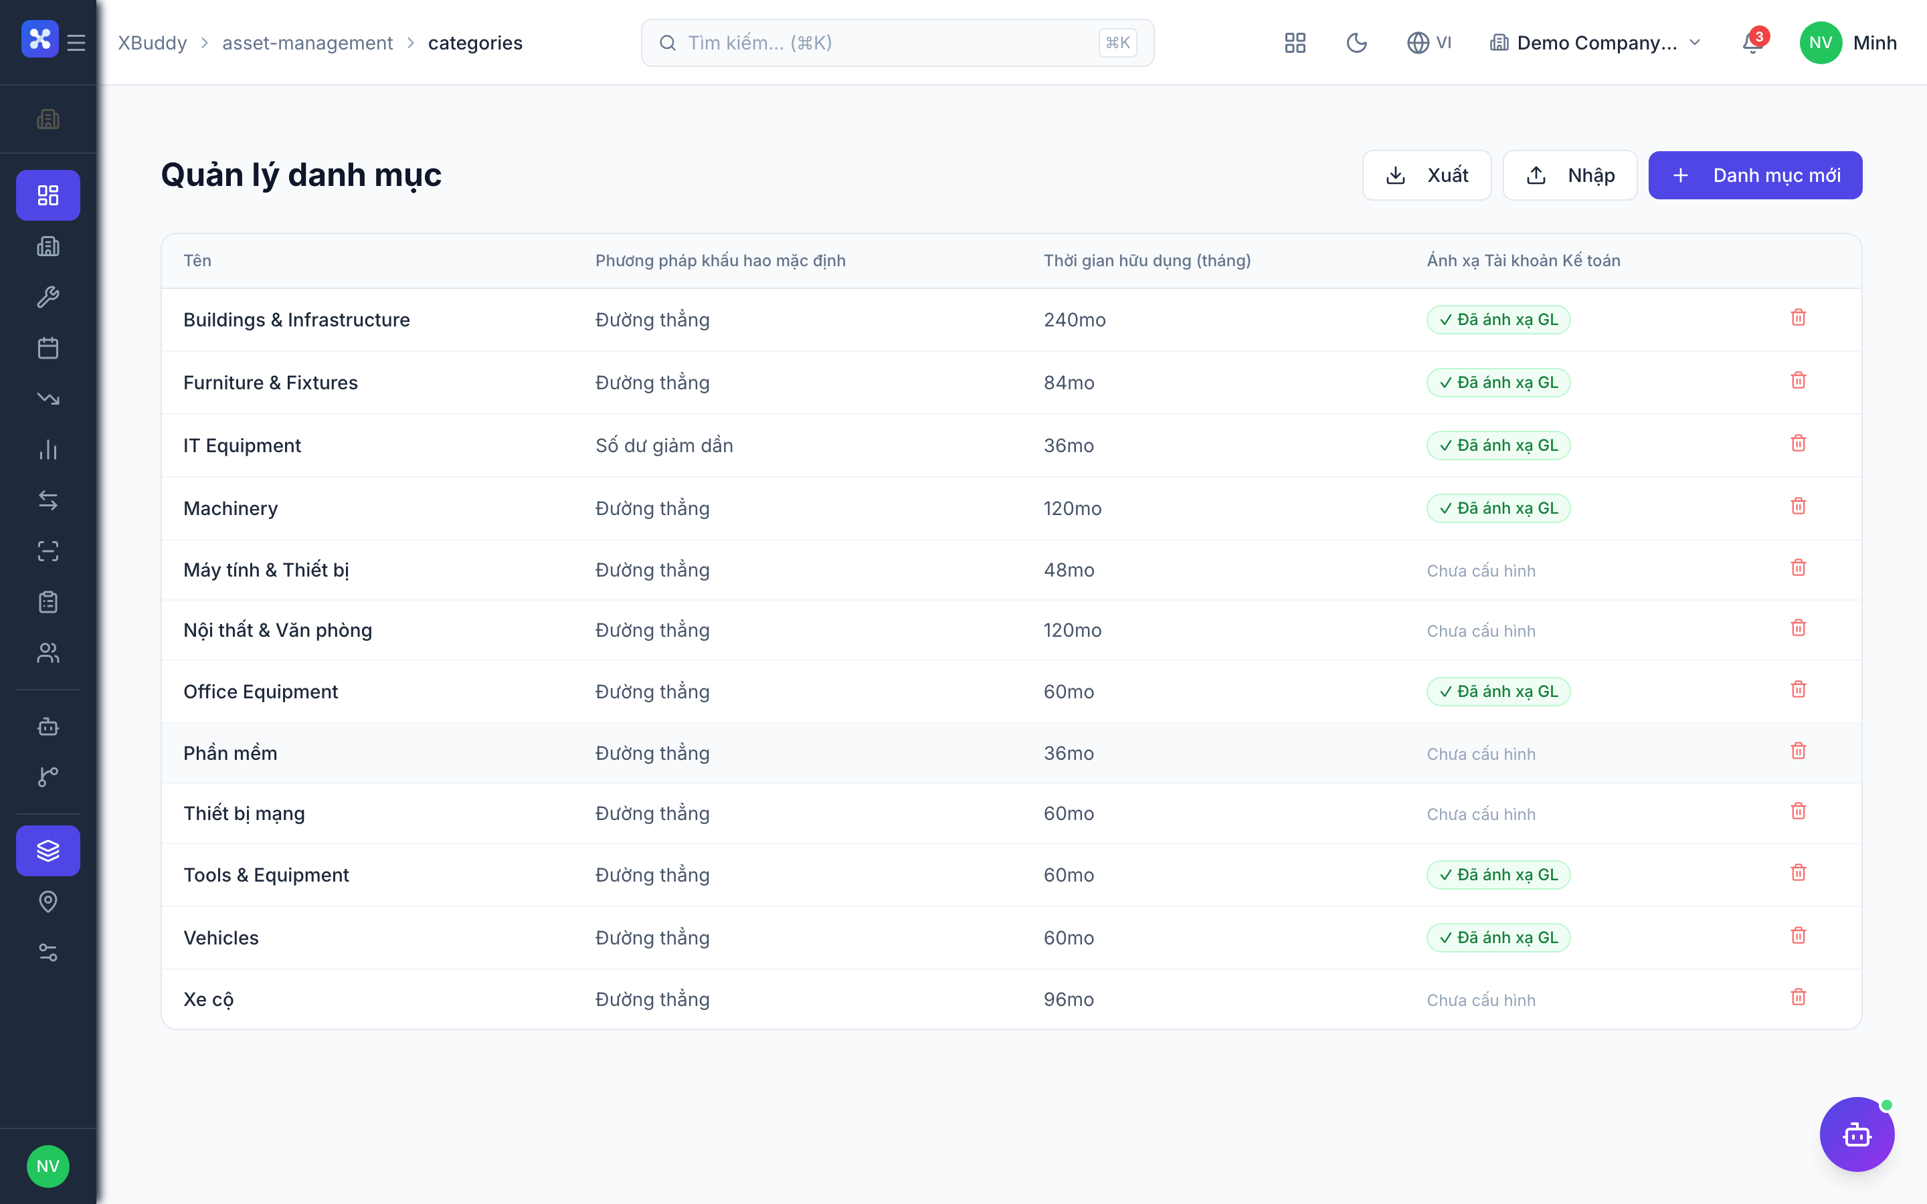
Task: Open the users icon in sidebar
Action: (48, 653)
